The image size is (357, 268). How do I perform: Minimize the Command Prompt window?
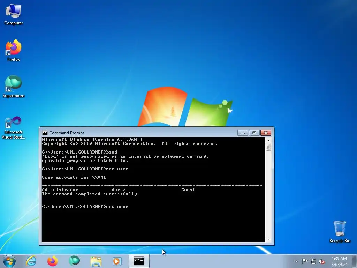tap(243, 133)
